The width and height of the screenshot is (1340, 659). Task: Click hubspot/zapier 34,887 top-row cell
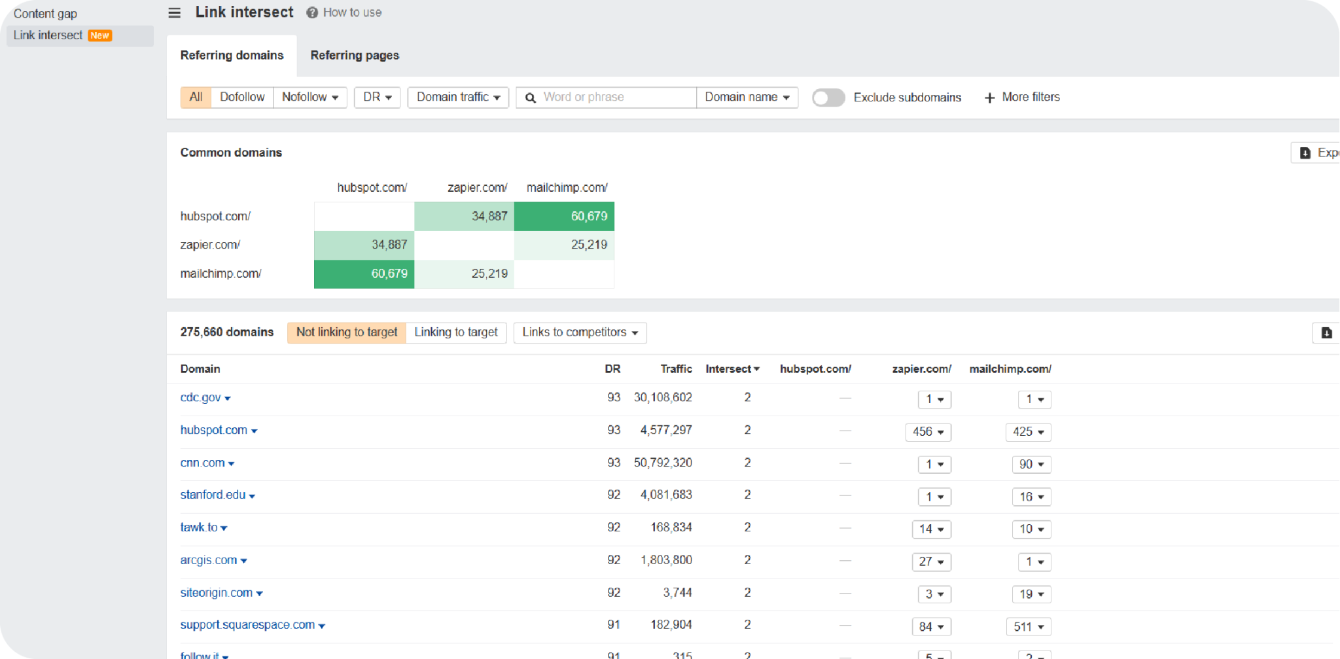point(464,217)
